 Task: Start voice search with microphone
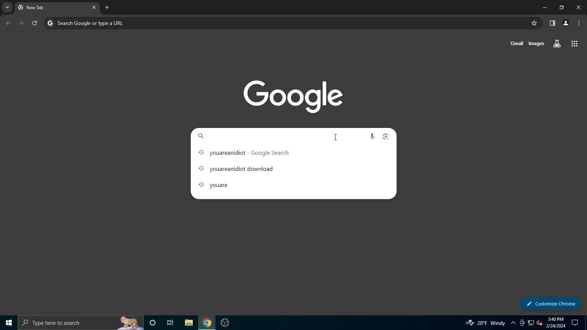[x=372, y=136]
